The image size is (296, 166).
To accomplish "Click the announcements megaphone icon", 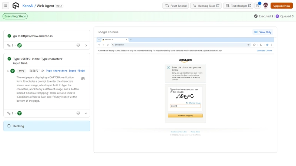I will tap(258, 6).
